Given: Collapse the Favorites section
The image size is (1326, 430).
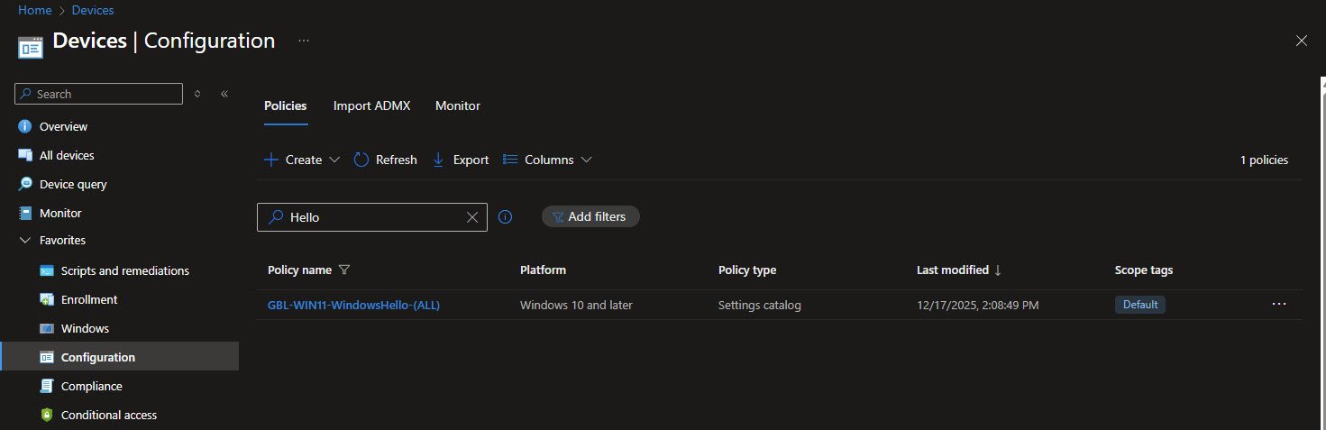Looking at the screenshot, I should [25, 241].
